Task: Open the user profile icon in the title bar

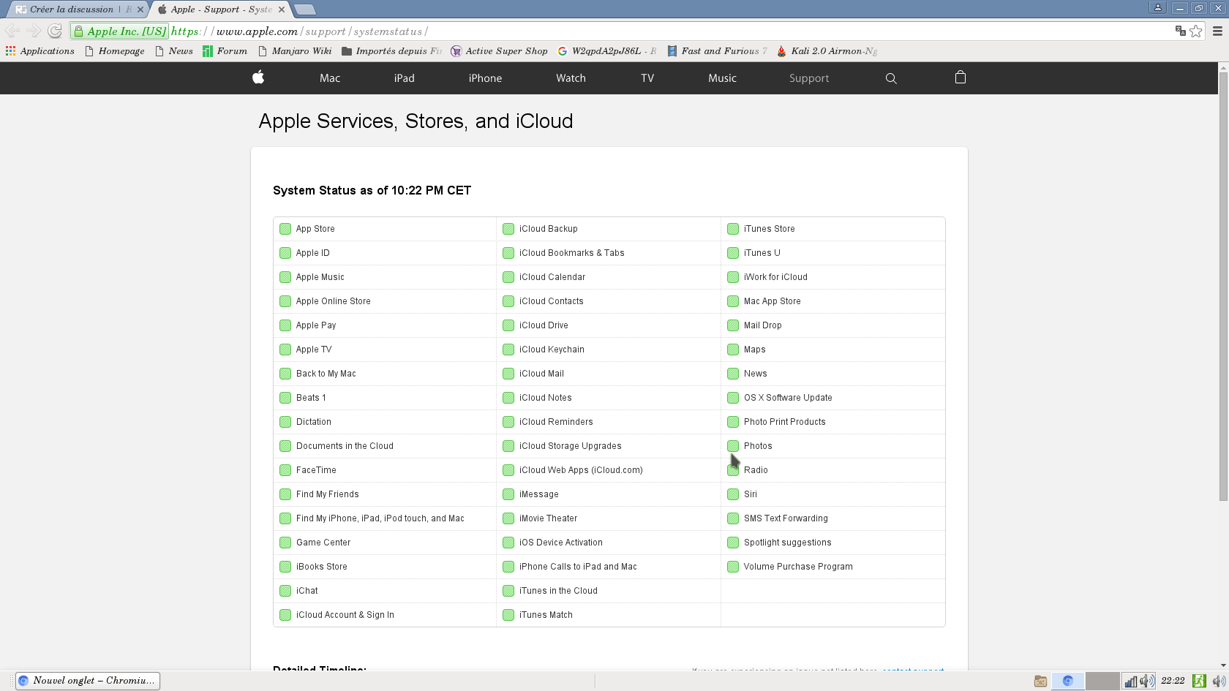Action: [x=1158, y=7]
